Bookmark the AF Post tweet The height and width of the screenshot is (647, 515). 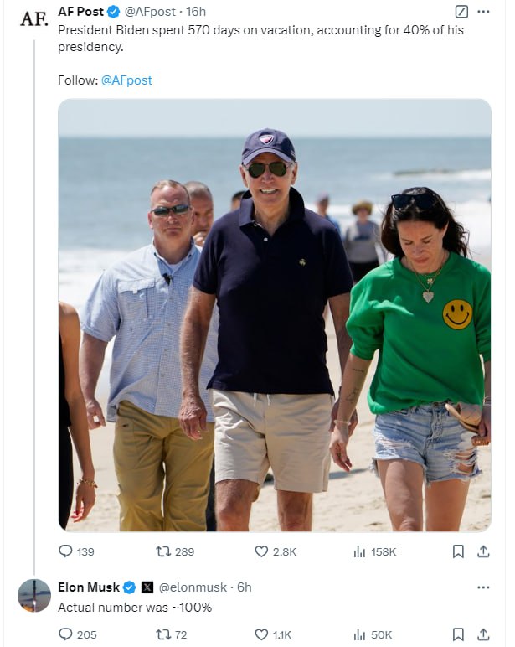coord(458,551)
